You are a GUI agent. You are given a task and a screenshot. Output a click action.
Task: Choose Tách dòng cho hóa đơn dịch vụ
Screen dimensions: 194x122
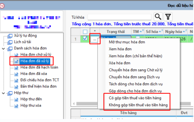135,84
